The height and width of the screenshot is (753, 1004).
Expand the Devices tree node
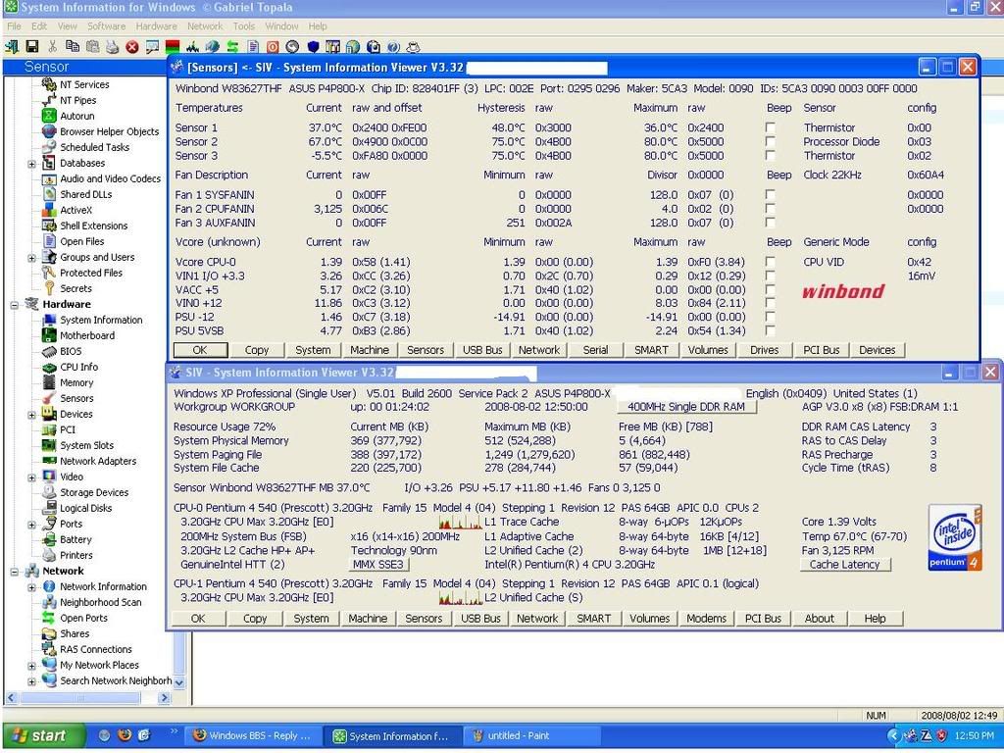(x=31, y=415)
